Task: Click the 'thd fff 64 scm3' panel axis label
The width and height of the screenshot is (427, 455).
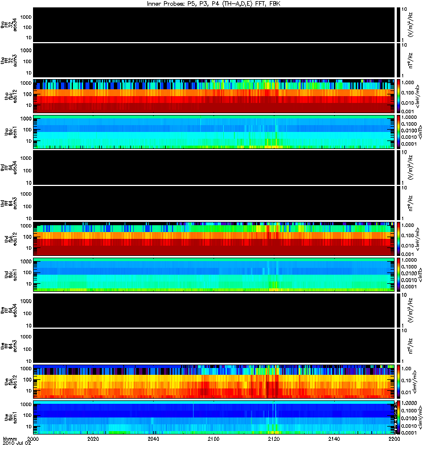Action: [9, 203]
